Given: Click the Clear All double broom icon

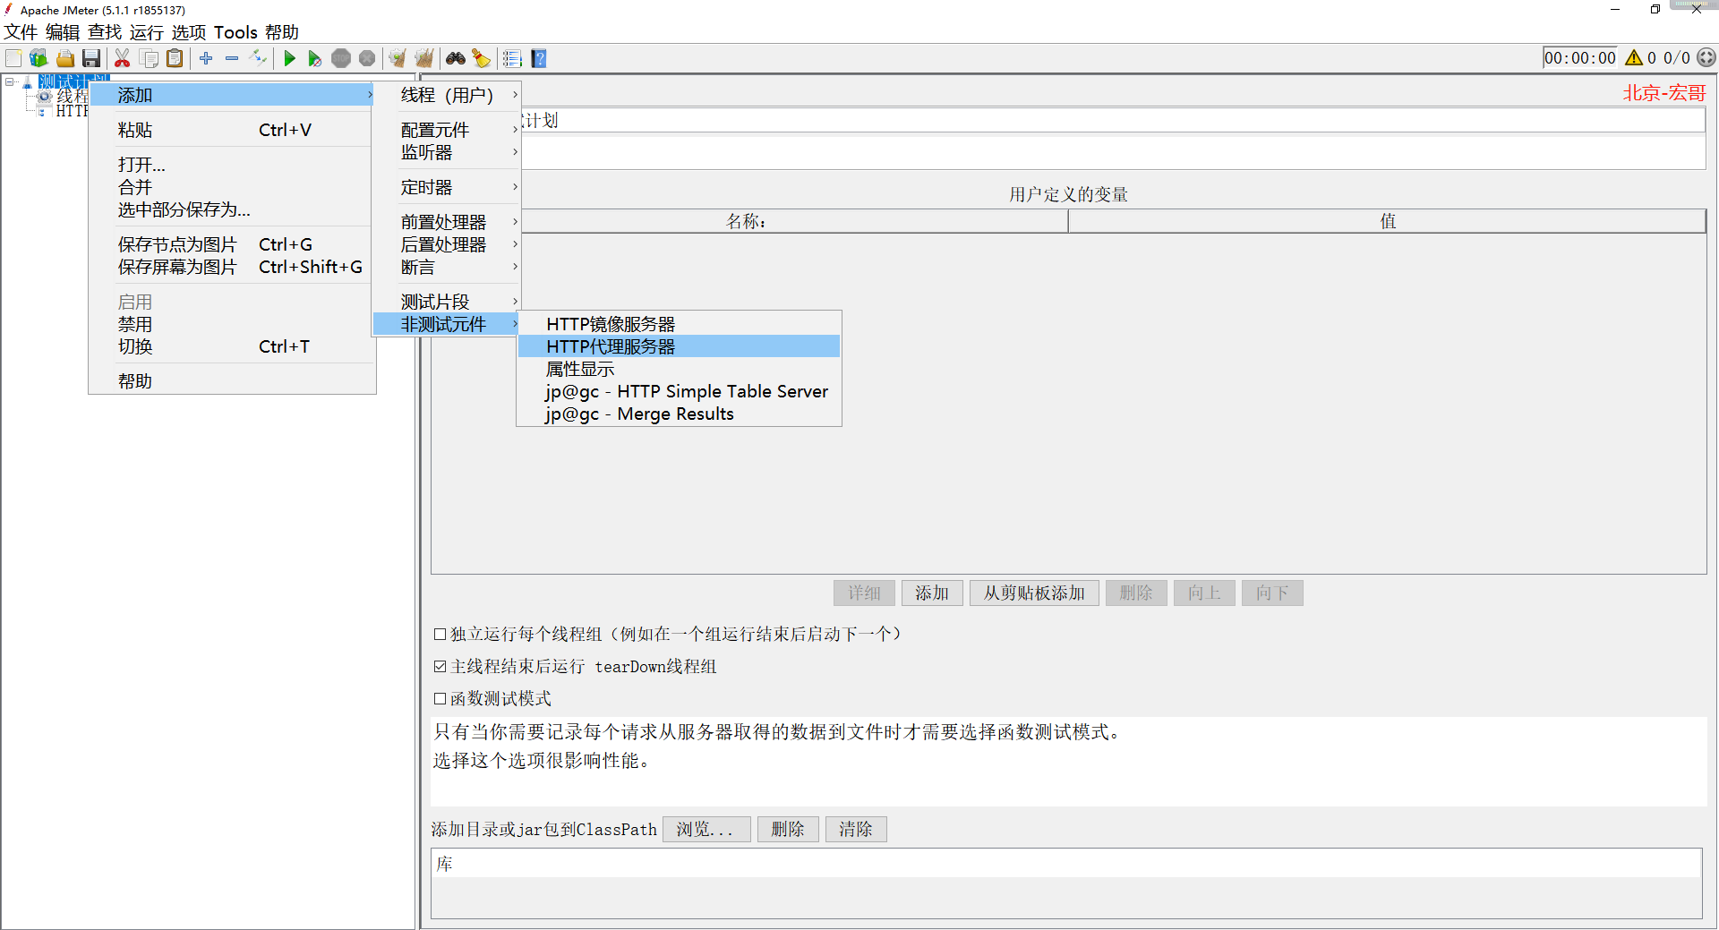Looking at the screenshot, I should click(x=423, y=58).
